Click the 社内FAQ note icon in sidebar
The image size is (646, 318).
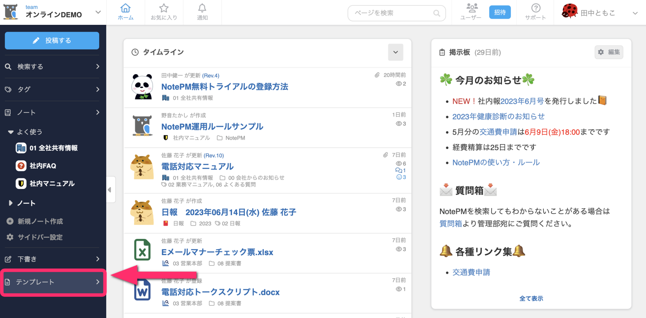[x=21, y=166]
